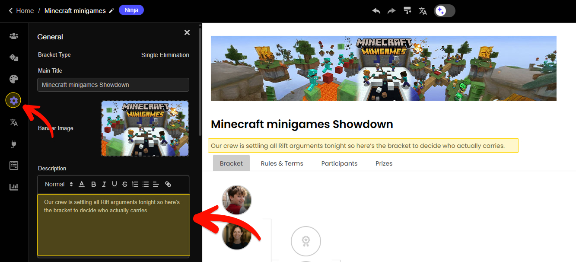Image resolution: width=576 pixels, height=262 pixels.
Task: Switch to the Prizes tab
Action: click(384, 163)
